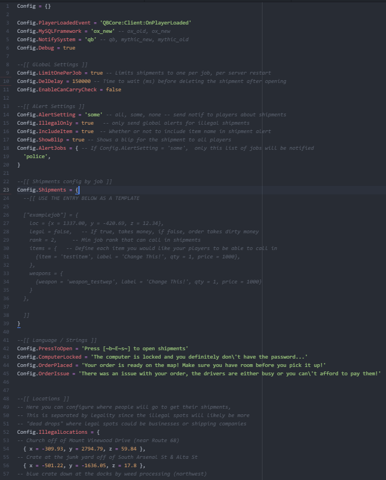
Task: Click line number 42 in the gutter
Action: pos(6,348)
